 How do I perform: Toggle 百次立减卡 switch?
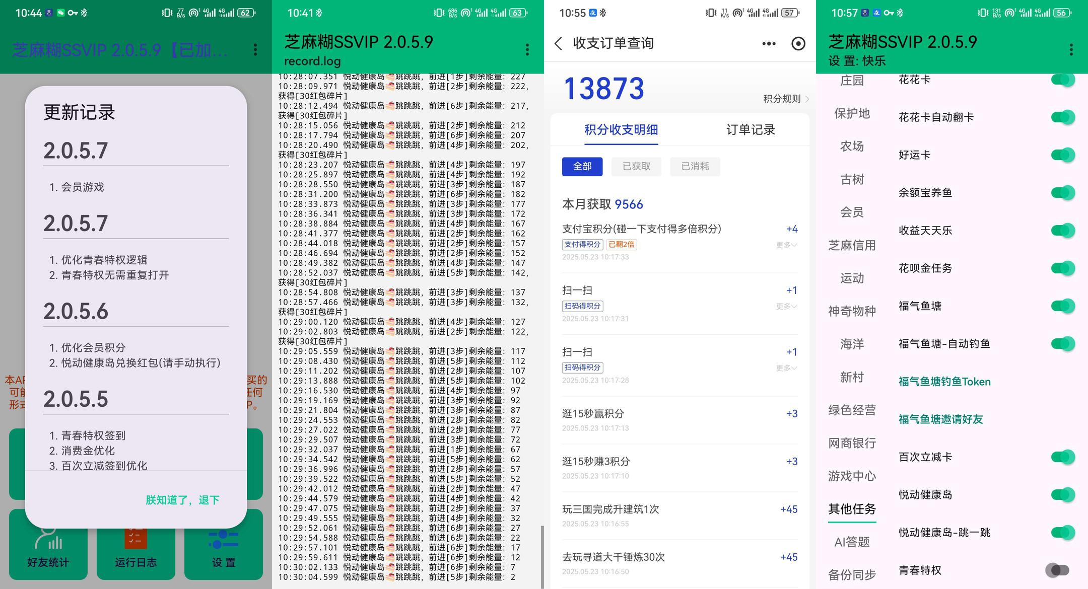tap(1063, 457)
